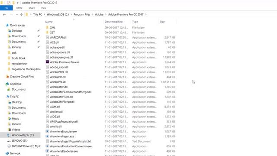
Task: Open the Share ribbon tab
Action: pyautogui.click(x=32, y=8)
